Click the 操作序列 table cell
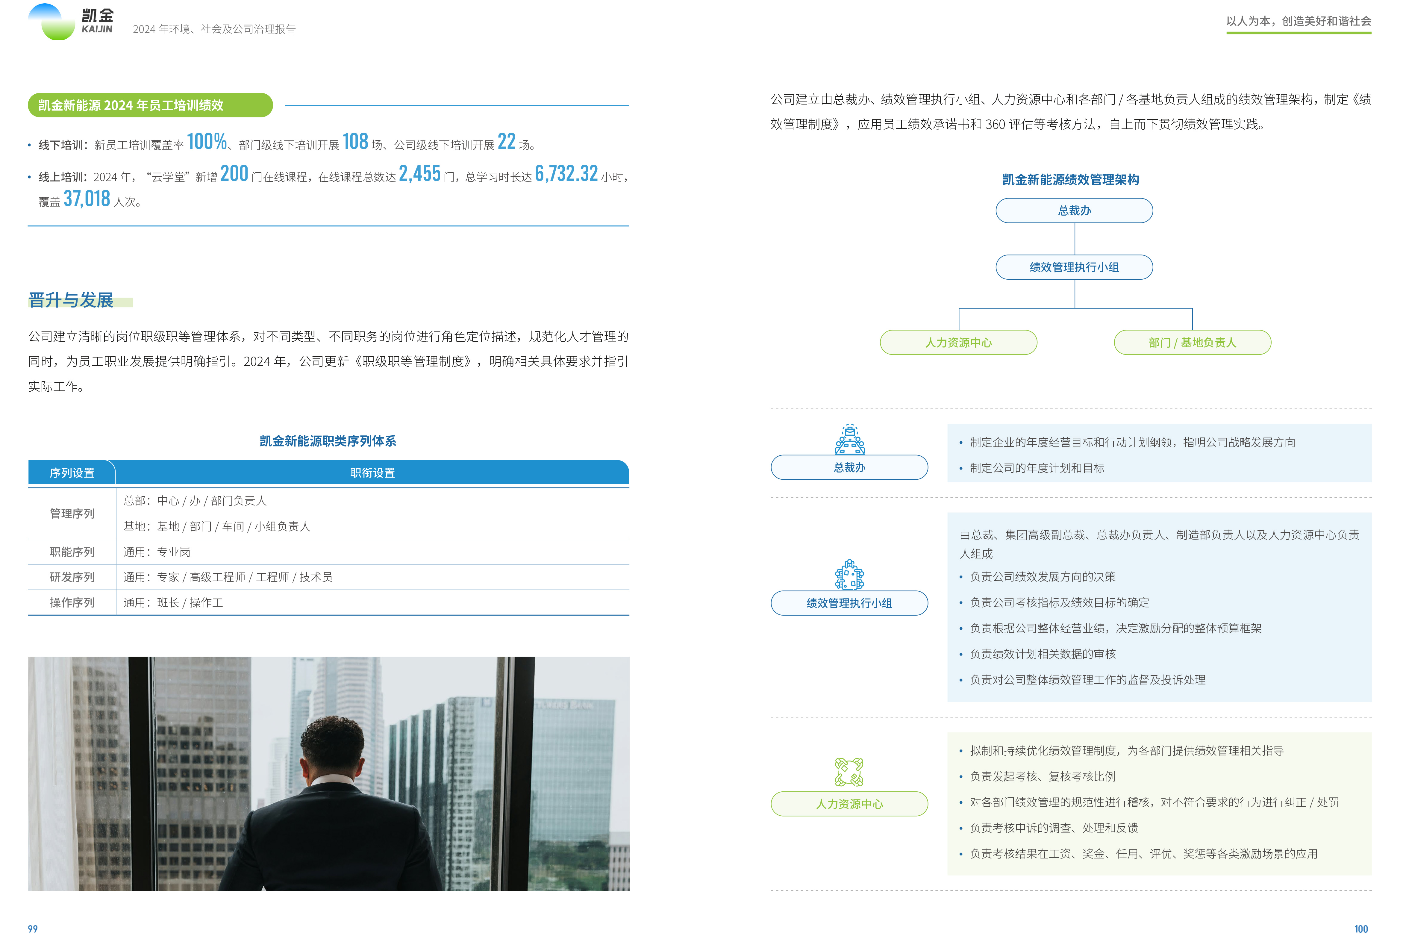 pos(72,603)
